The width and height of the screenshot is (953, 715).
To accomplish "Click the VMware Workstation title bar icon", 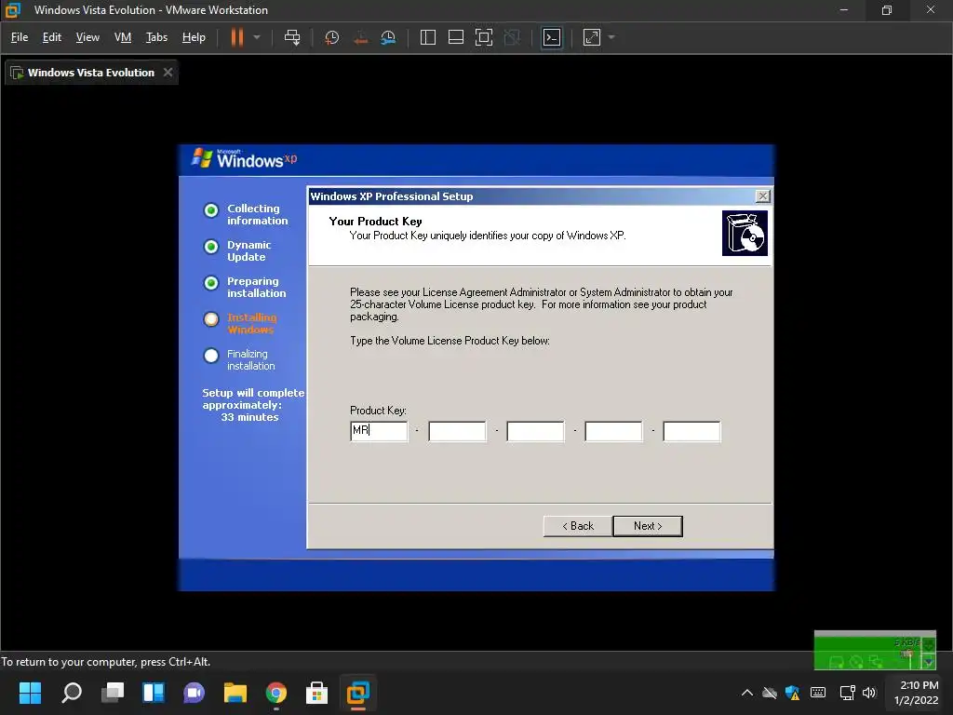I will pos(13,9).
